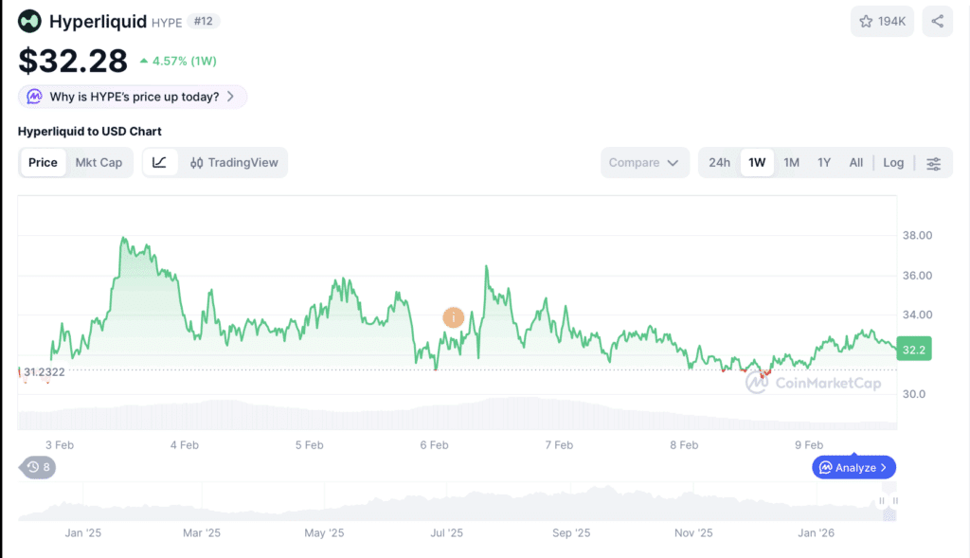Select the line chart view icon
The width and height of the screenshot is (970, 558).
click(159, 163)
